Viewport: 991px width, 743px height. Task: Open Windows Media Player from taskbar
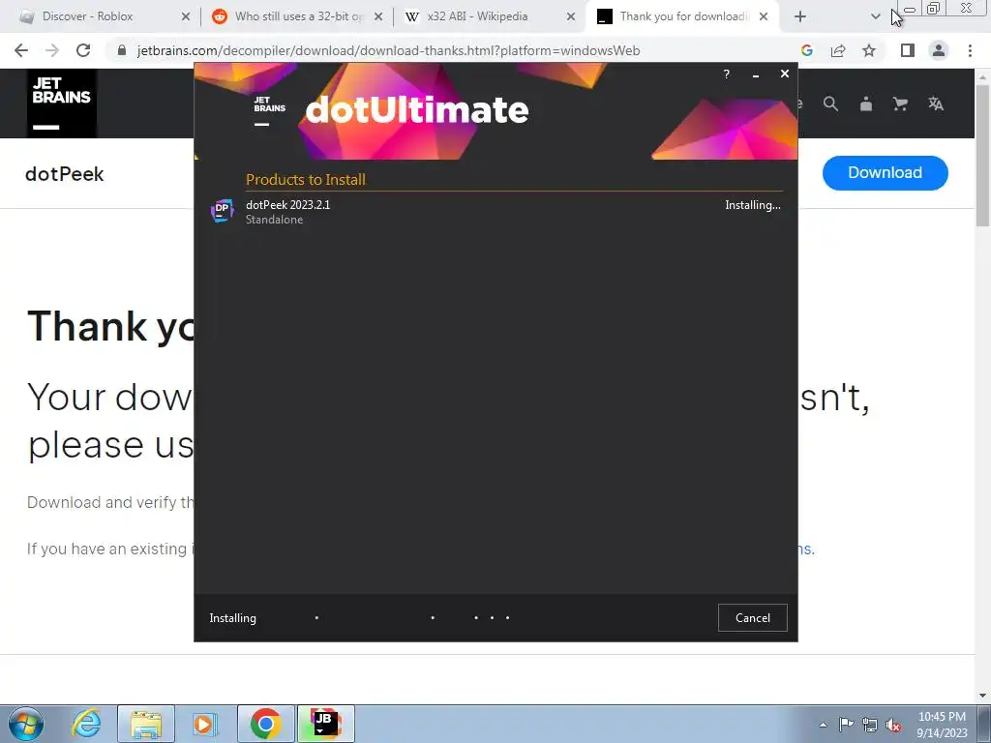point(205,724)
